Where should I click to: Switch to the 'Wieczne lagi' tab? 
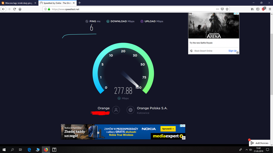[18, 3]
